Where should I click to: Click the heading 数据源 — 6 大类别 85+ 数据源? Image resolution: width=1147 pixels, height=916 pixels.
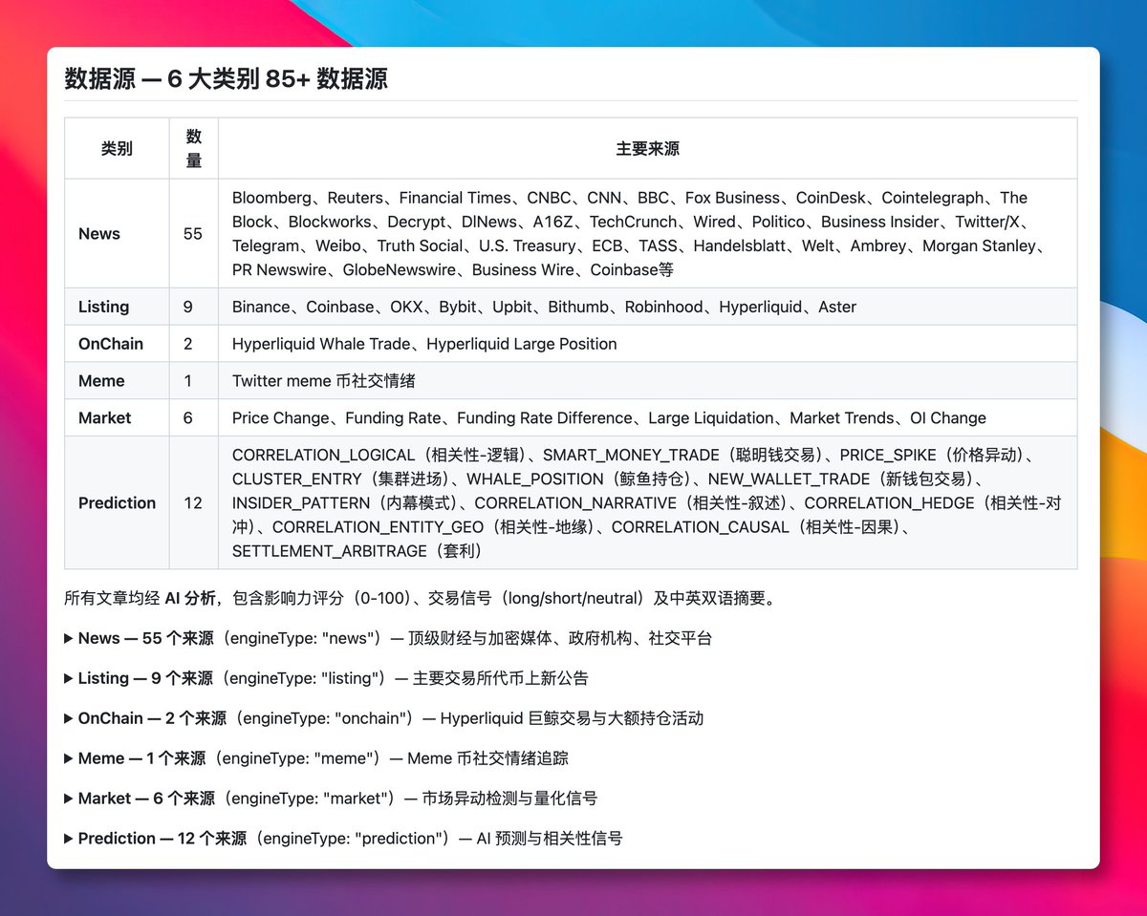[x=226, y=78]
